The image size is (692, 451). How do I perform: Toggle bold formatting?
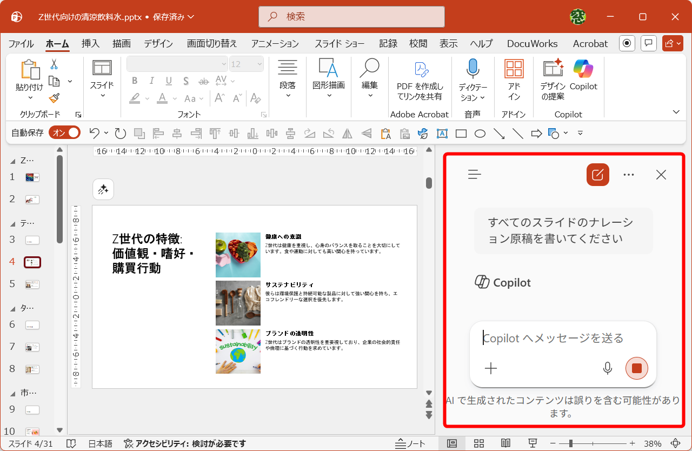pyautogui.click(x=135, y=80)
